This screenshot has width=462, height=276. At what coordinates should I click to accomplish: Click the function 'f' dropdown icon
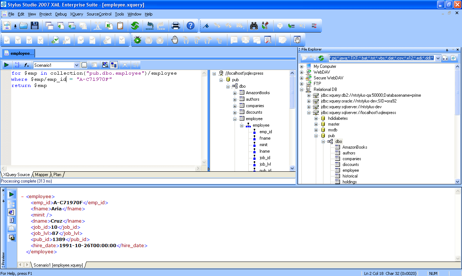tap(27, 65)
